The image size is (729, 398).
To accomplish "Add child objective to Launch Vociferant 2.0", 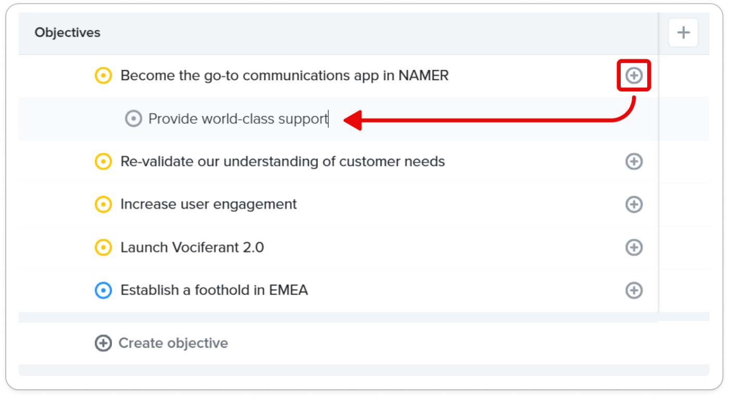I will pos(634,247).
